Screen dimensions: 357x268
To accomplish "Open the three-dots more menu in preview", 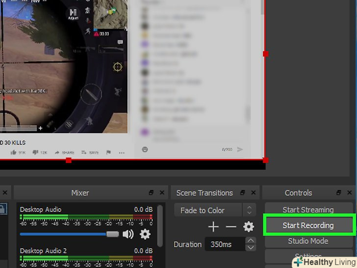I will click(x=122, y=153).
